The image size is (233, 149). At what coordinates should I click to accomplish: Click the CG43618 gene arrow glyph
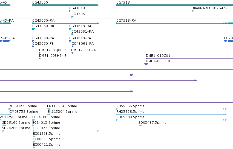pyautogui.click(x=70, y=11)
